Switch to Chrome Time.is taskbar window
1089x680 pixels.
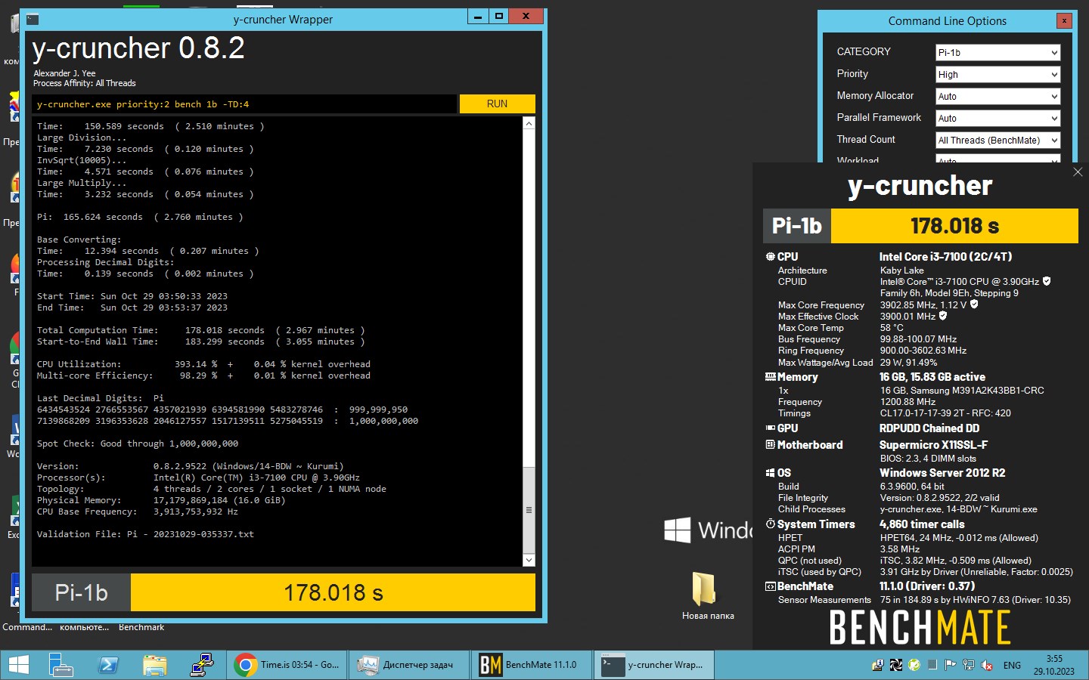[x=287, y=665]
